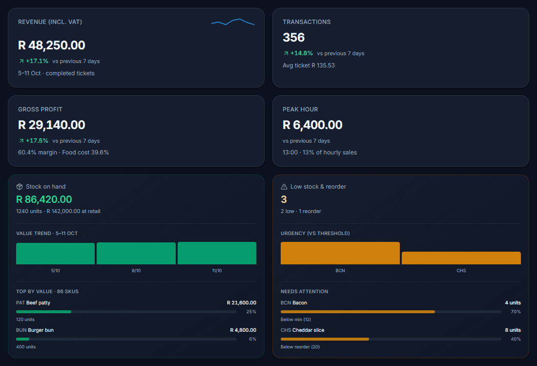Viewport: 537px width, 366px height.
Task: Click the Low stock warning triangle icon
Action: pyautogui.click(x=284, y=187)
